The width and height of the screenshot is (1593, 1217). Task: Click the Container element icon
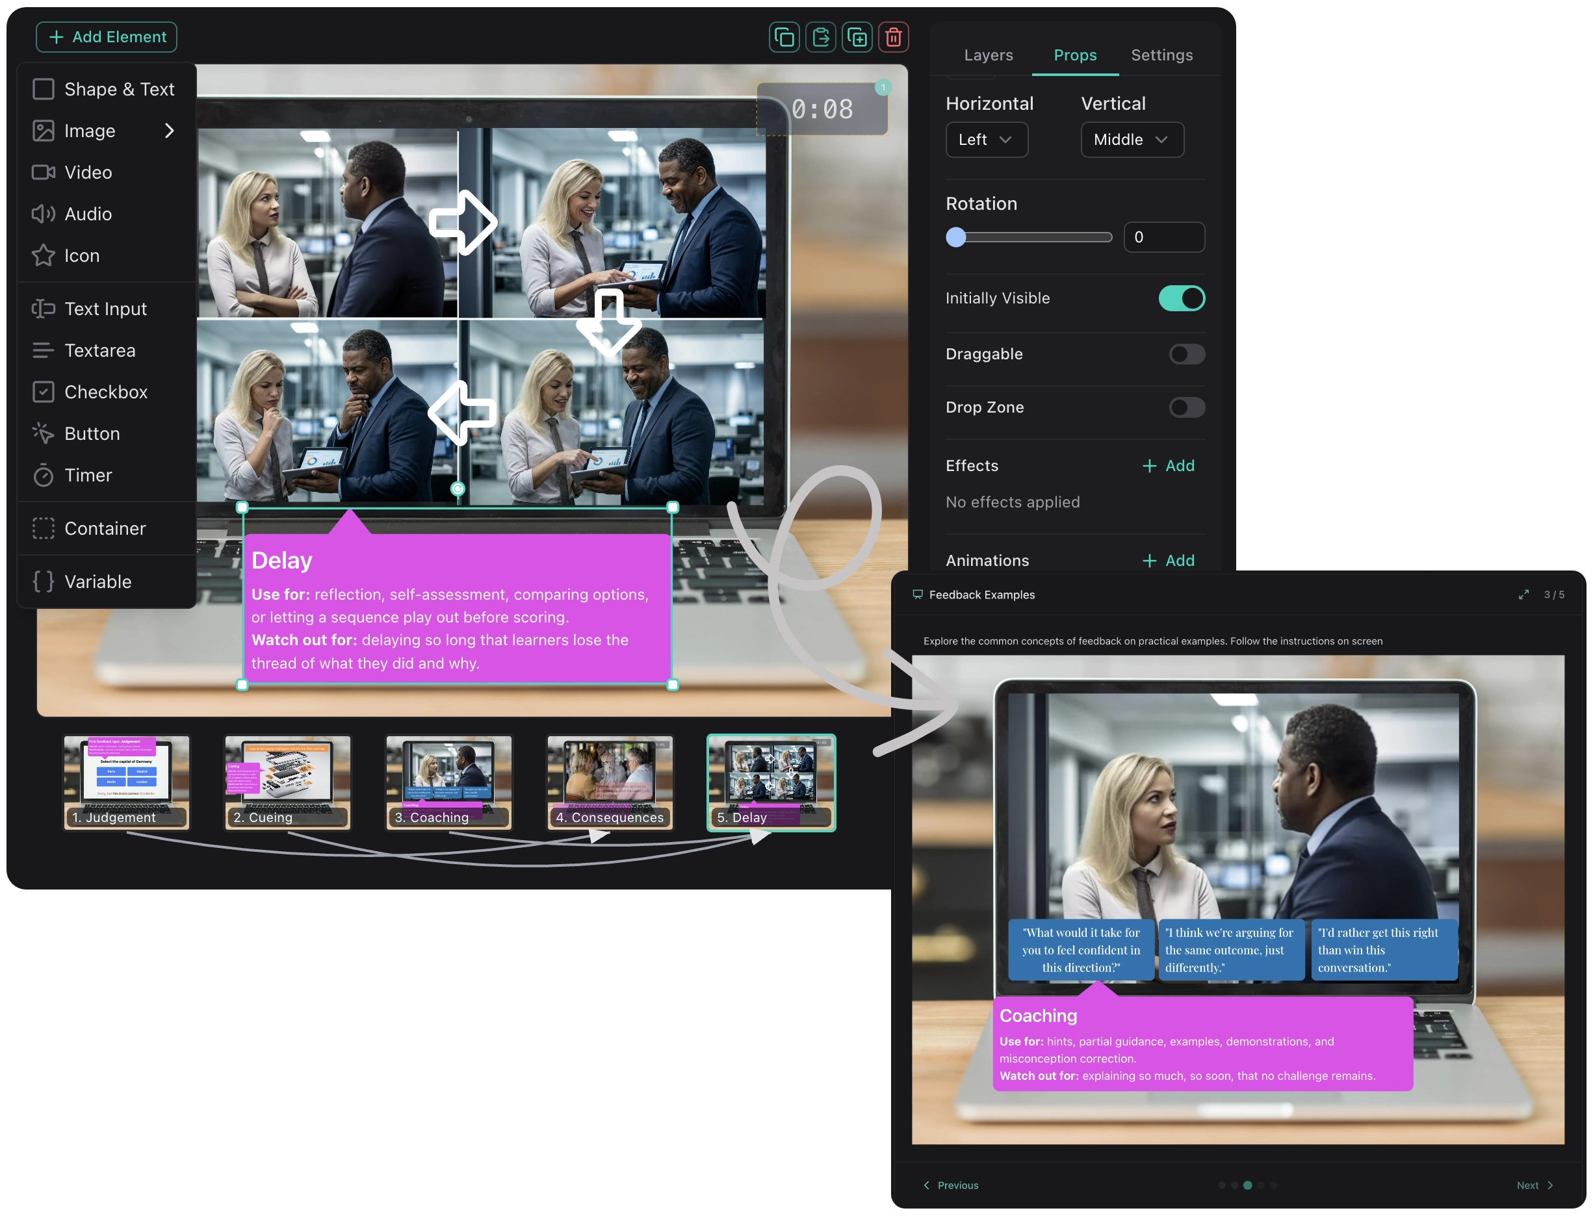pos(44,528)
